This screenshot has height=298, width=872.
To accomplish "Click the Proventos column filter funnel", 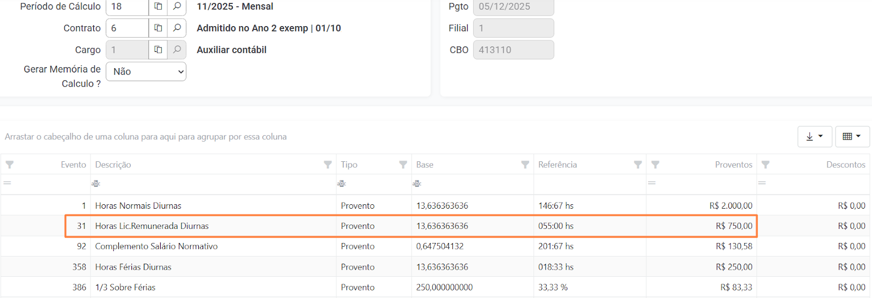I will [x=655, y=165].
